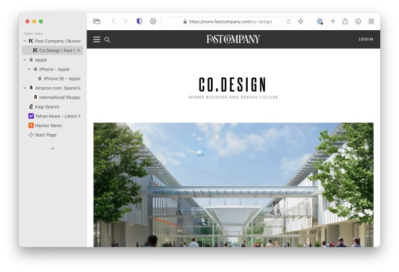The image size is (399, 272).
Task: Open the campus rendering hero image
Action: tap(234, 185)
